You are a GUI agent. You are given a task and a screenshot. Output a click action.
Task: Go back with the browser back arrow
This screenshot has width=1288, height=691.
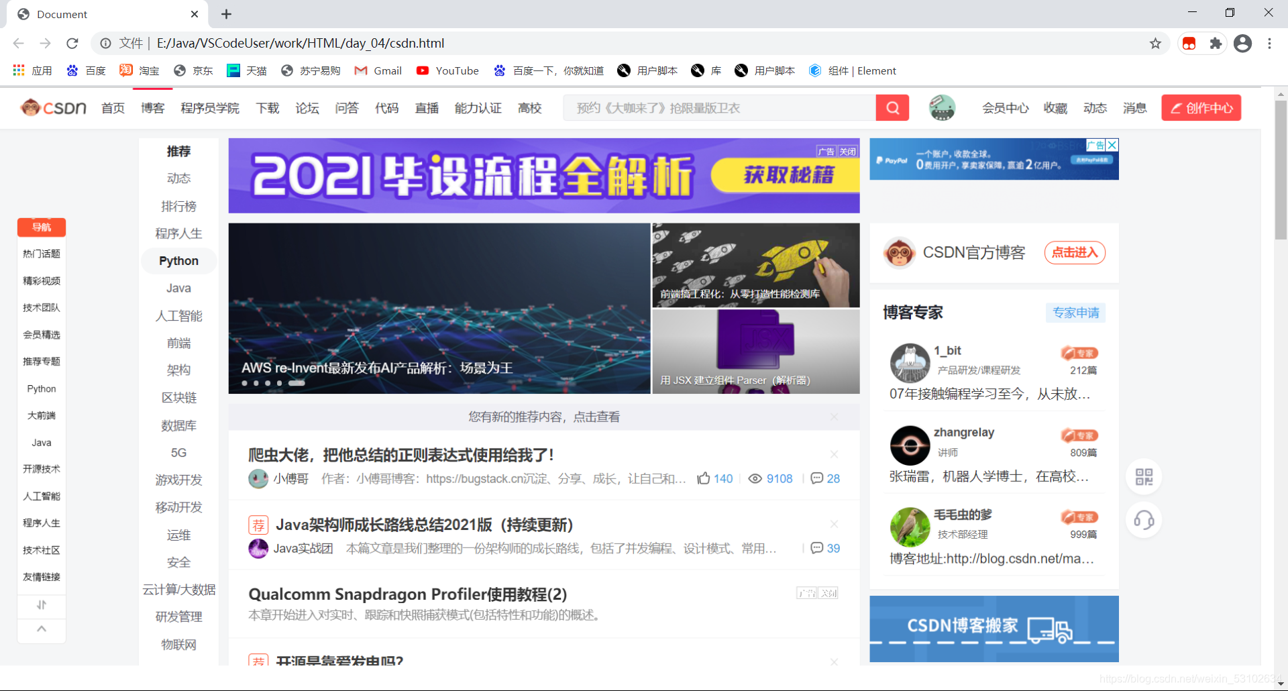pos(18,43)
